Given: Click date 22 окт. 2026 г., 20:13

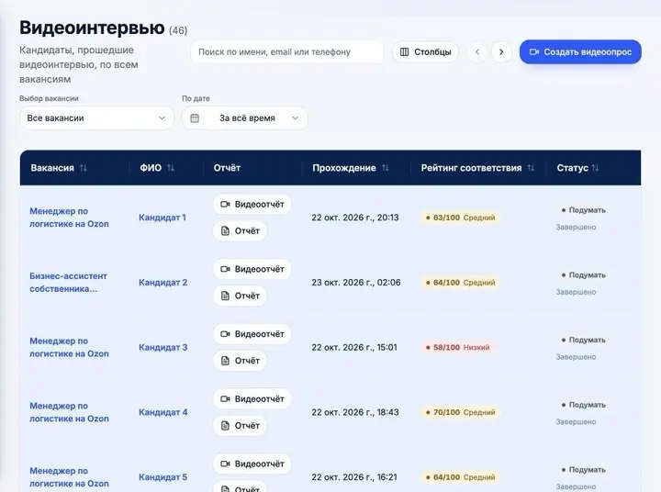Looking at the screenshot, I should pyautogui.click(x=355, y=218).
